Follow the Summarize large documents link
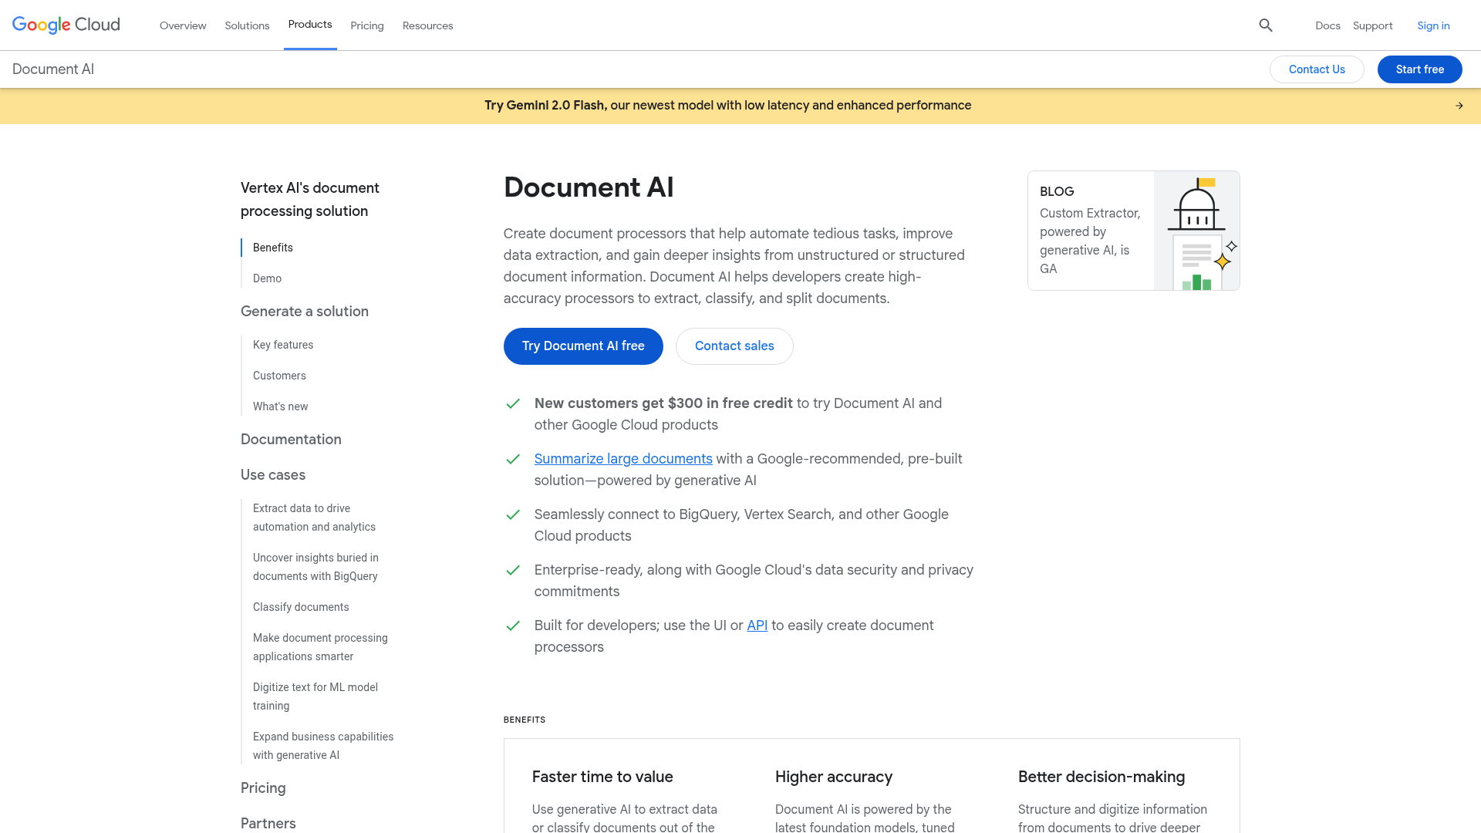Image resolution: width=1481 pixels, height=833 pixels. 623,459
